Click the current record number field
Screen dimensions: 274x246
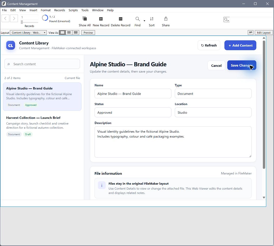[x=29, y=17]
